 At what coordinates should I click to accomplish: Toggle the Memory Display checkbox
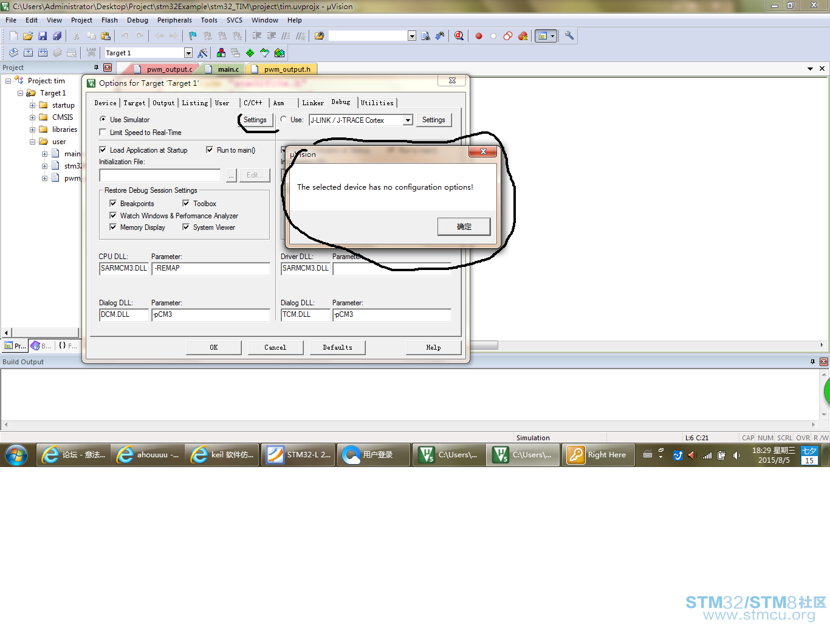113,227
